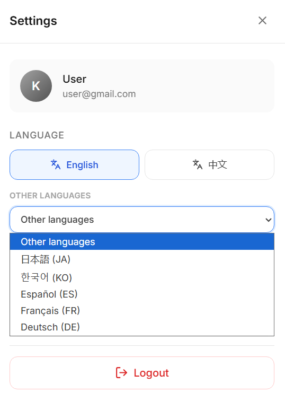Click the red logout arrow icon

[x=121, y=372]
